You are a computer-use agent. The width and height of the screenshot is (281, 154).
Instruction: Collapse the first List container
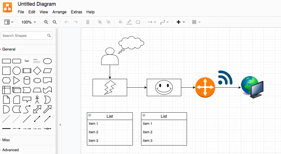click(x=89, y=115)
